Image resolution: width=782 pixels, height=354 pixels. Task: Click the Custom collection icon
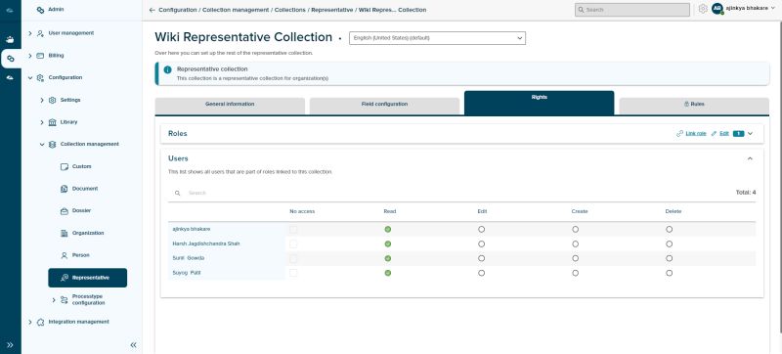pos(64,166)
